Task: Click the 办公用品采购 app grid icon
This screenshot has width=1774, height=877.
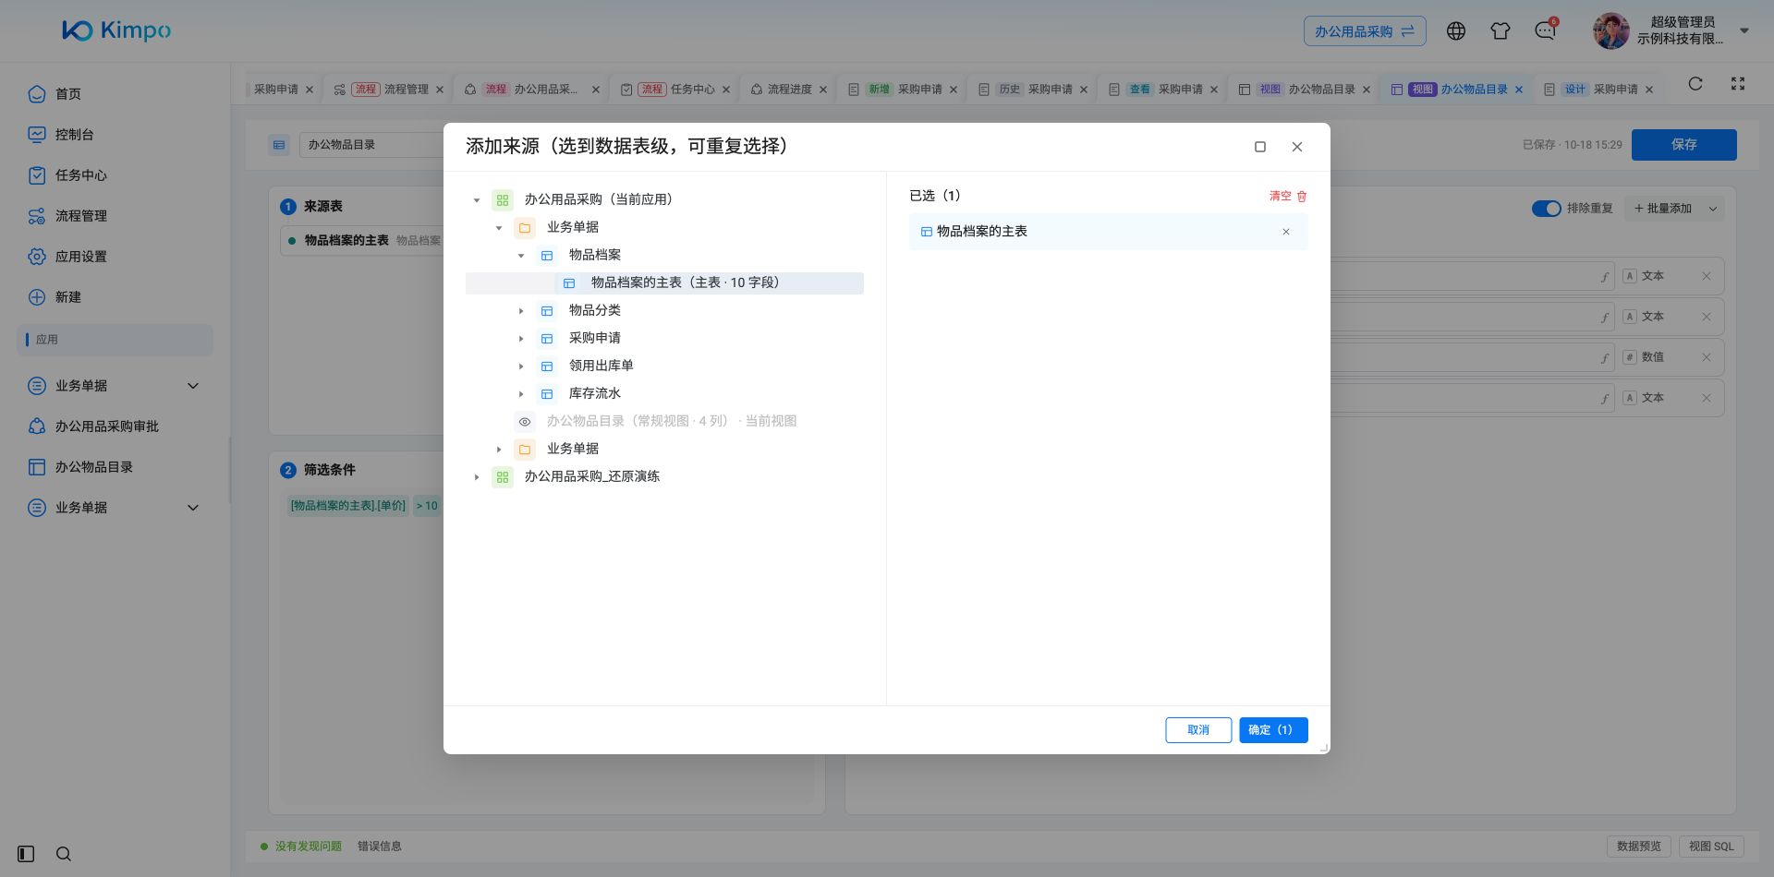Action: coord(503,200)
